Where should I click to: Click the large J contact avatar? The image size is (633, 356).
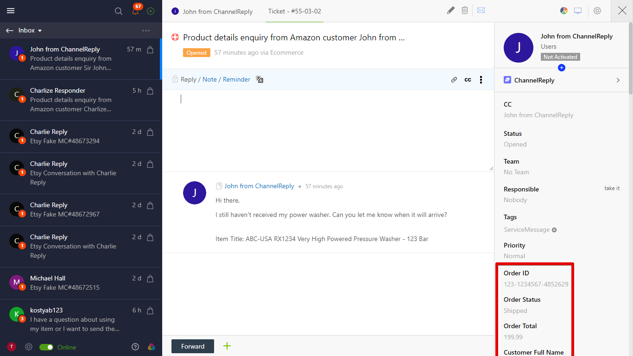point(519,48)
